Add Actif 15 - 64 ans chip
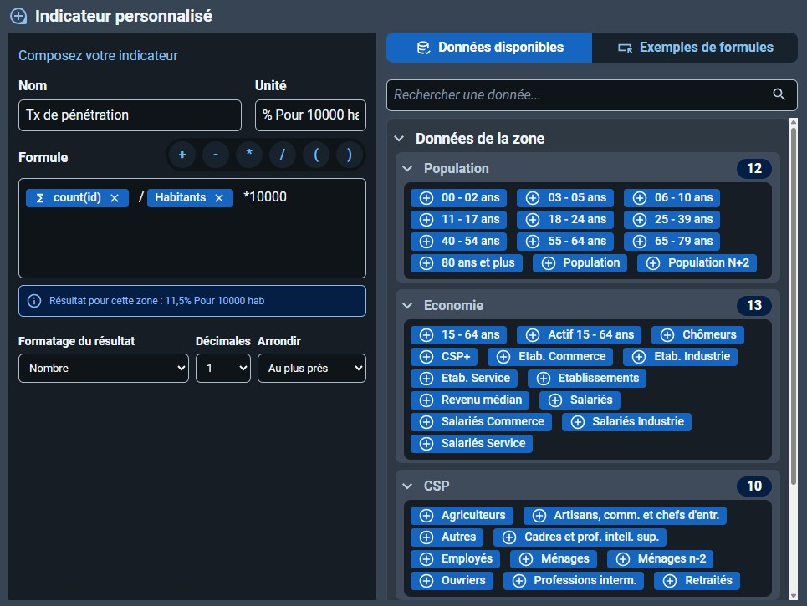The height and width of the screenshot is (606, 807). coord(579,335)
